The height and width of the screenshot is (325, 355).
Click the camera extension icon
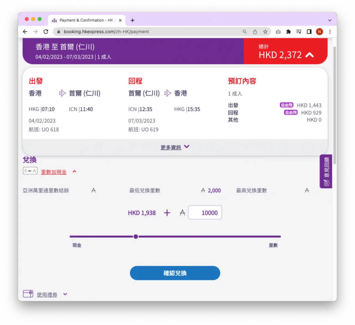tap(278, 32)
